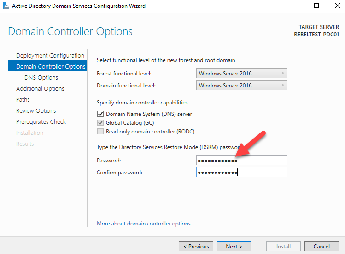345x254 pixels.
Task: Open DNS Options step
Action: [41, 78]
